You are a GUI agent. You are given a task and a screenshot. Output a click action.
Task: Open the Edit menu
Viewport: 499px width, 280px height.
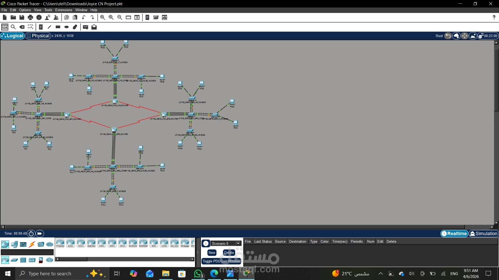point(13,10)
